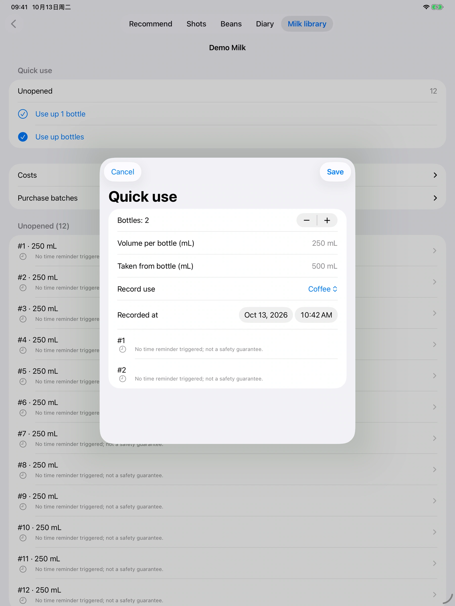
Task: Tap the clock icon under bottle #1 in Quick use dialog
Action: tap(123, 349)
